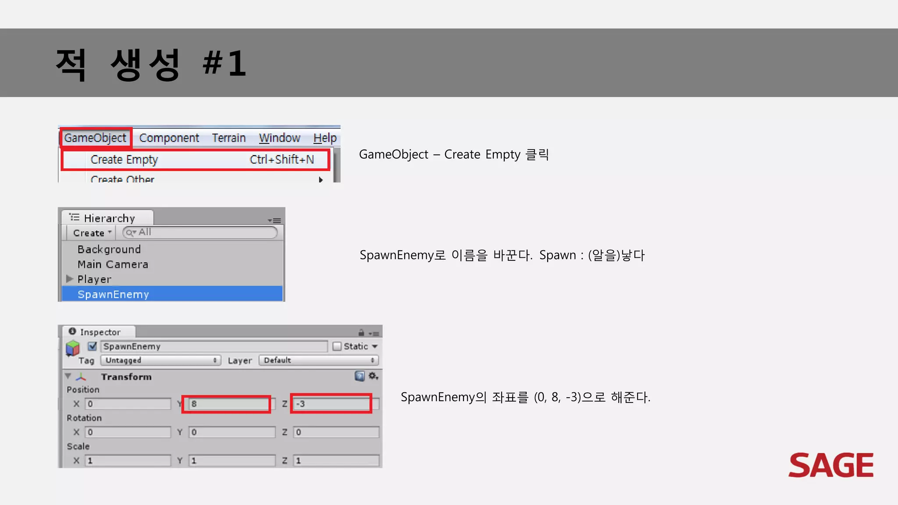Click the Transform axes icon
Image resolution: width=898 pixels, height=505 pixels.
(x=81, y=377)
